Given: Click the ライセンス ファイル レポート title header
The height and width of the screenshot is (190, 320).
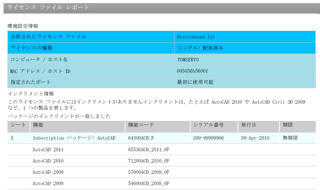Looking at the screenshot, I should (x=48, y=7).
